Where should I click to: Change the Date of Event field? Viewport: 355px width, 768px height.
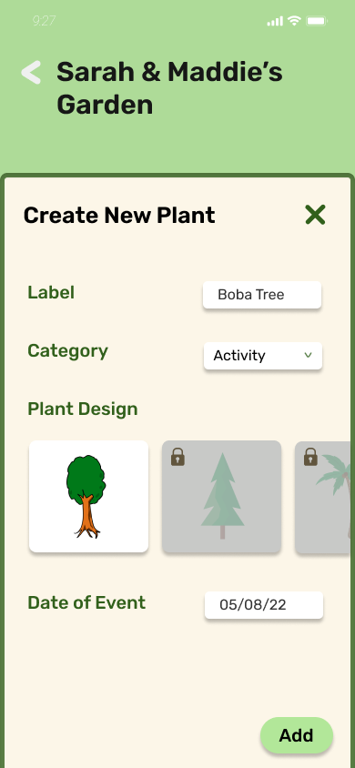[264, 605]
